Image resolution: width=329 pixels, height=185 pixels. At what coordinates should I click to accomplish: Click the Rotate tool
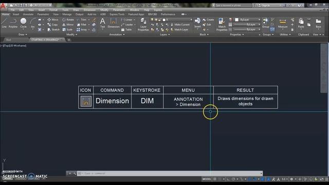tap(68, 20)
